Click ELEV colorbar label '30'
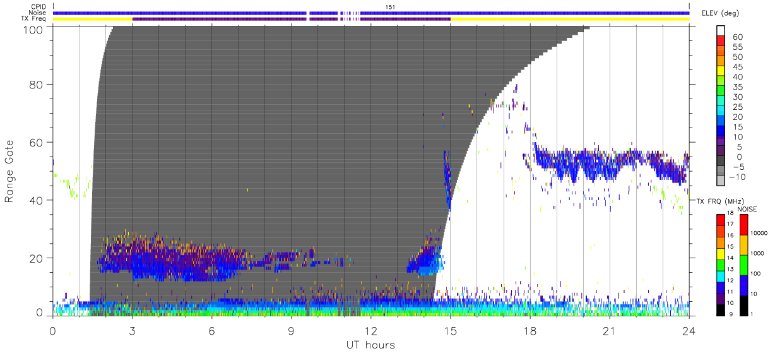The width and height of the screenshot is (775, 358). pos(738,97)
